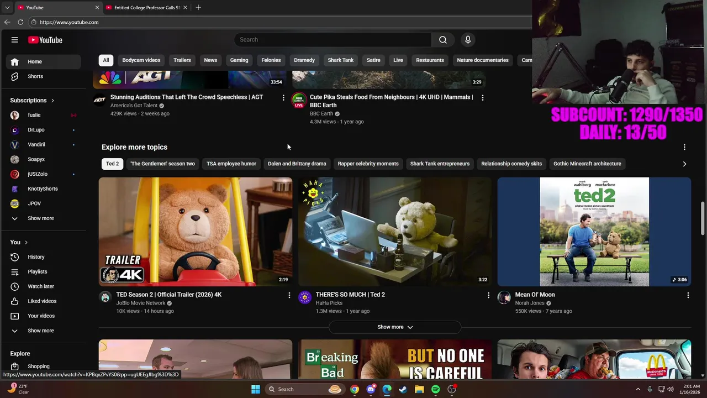Image resolution: width=707 pixels, height=398 pixels.
Task: Open Explore more topics options menu
Action: click(x=684, y=147)
